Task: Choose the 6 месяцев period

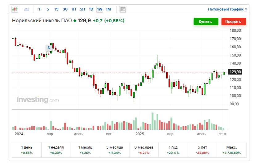Action: pos(144,150)
